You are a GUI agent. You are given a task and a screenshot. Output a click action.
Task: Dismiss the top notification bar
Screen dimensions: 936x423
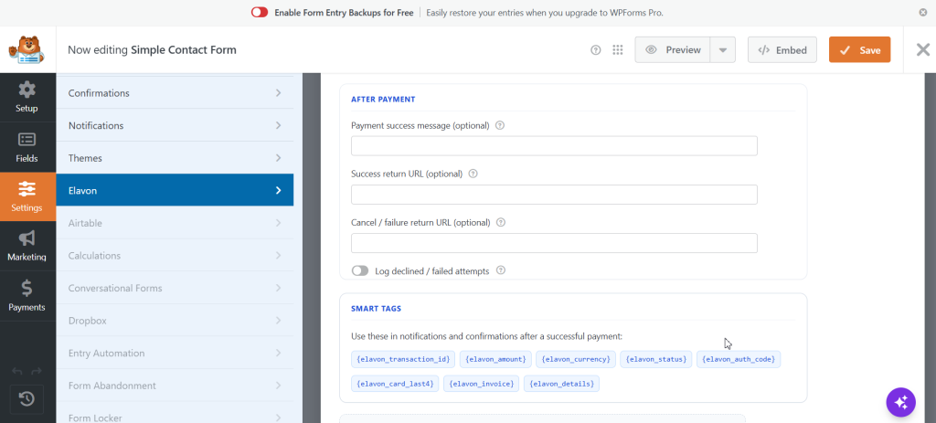point(923,13)
